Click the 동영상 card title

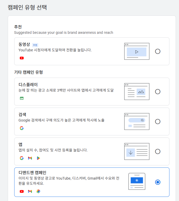click(24, 44)
